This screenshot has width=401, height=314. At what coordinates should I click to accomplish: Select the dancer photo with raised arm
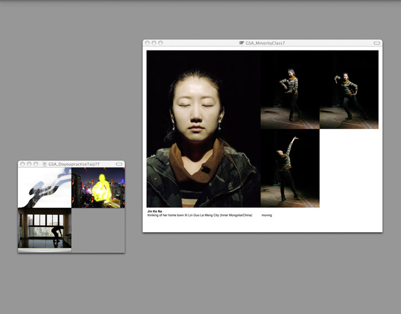(x=290, y=168)
